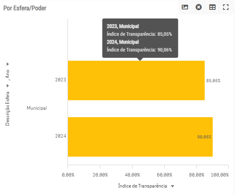Expand the Descrição Esfera dimension arrow
Screen dimensions: 235x195
pos(7,86)
